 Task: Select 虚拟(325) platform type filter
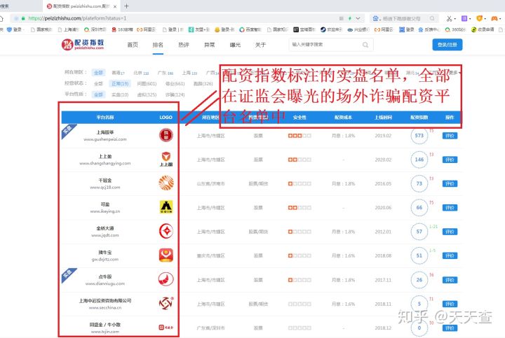147,94
